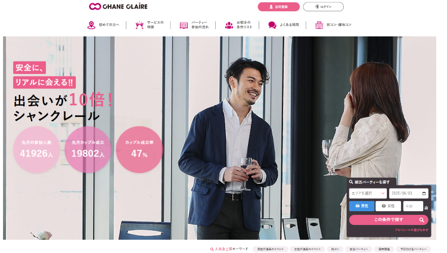The height and width of the screenshot is (253, 447).
Task: Select the 女性 gender option
Action: tap(388, 206)
